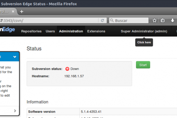Open the Repositories menu item
Screen dimensions: 177x118
coord(31,31)
